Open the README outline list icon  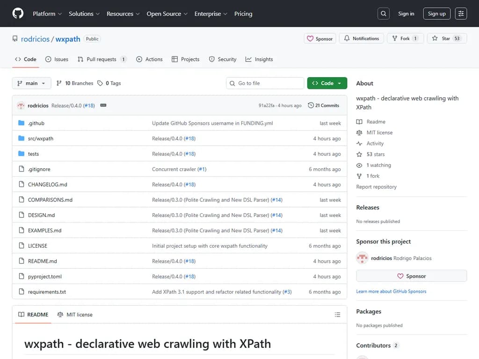[x=337, y=315]
